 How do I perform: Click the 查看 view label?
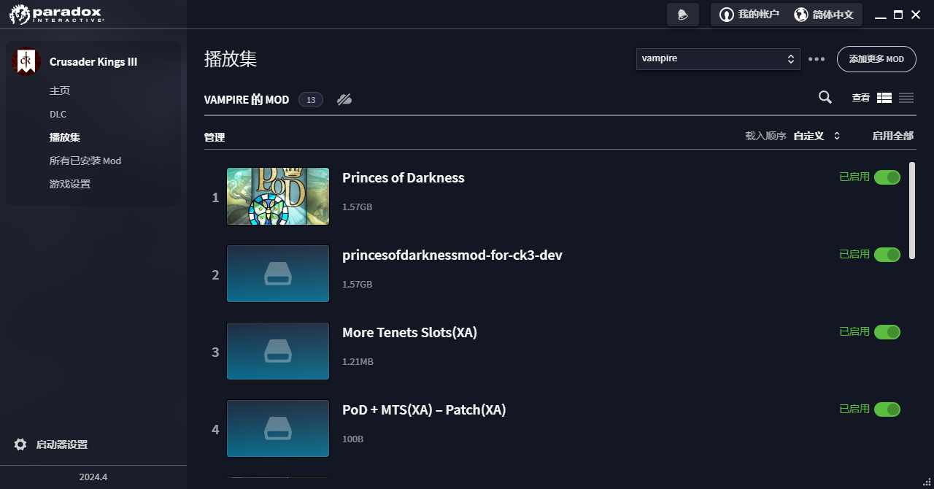(x=861, y=98)
